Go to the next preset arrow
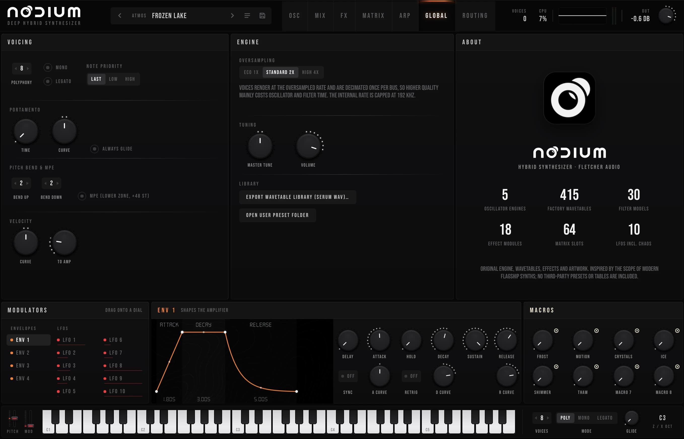The image size is (684, 439). 232,16
